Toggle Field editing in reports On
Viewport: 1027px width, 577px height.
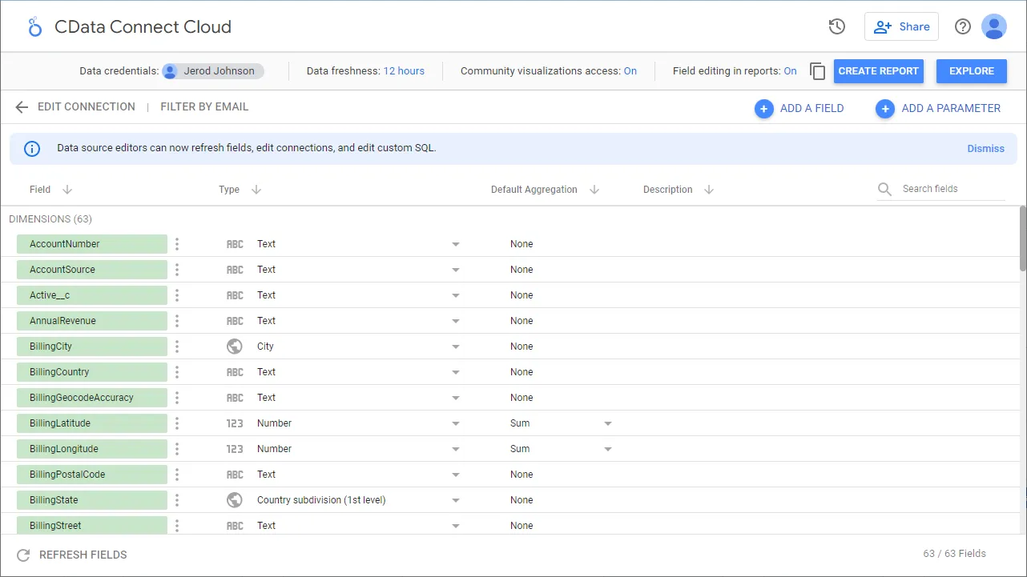(x=790, y=71)
